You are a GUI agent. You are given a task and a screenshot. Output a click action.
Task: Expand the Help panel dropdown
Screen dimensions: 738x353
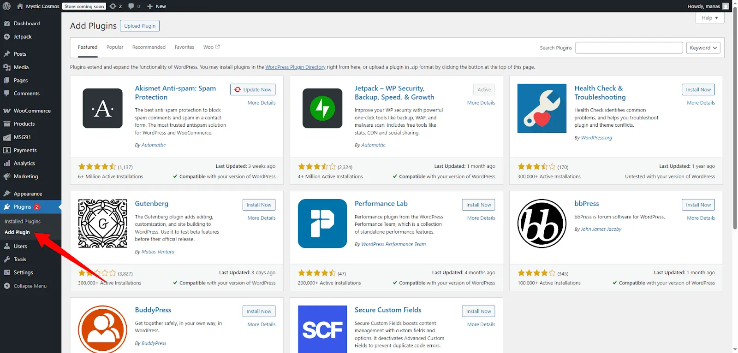pos(710,18)
